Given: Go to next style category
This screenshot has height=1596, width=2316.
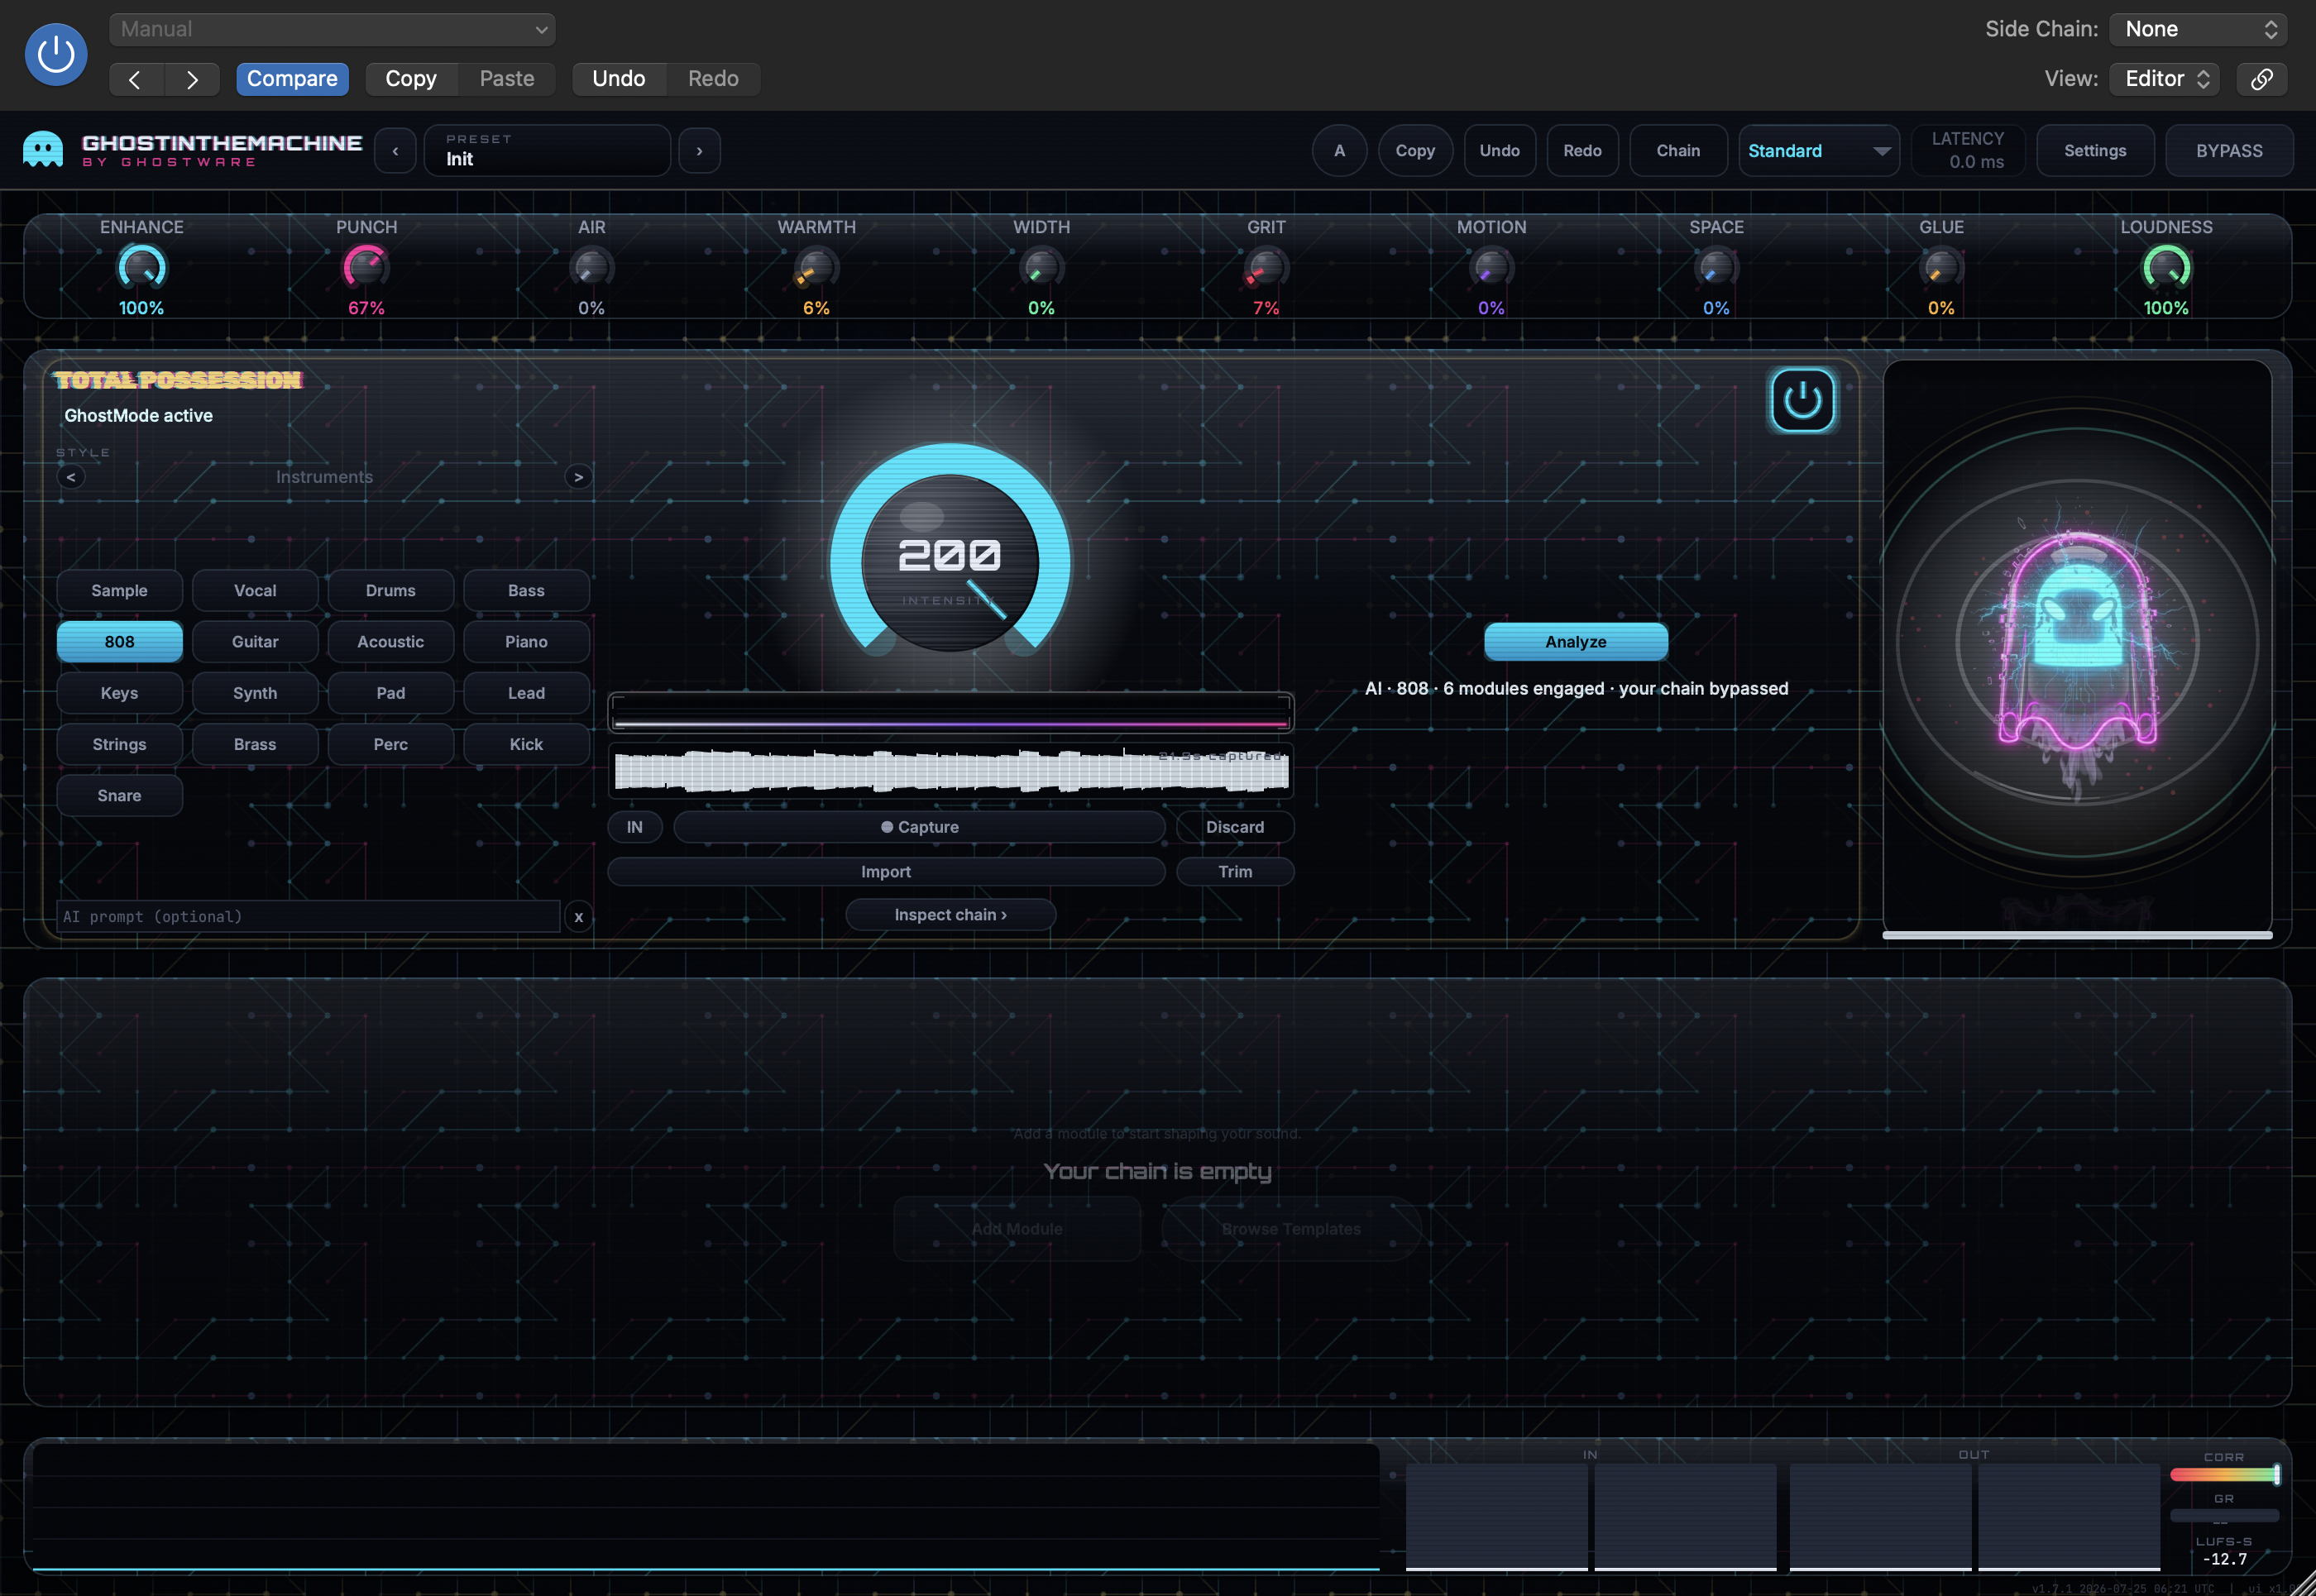Looking at the screenshot, I should pos(578,477).
